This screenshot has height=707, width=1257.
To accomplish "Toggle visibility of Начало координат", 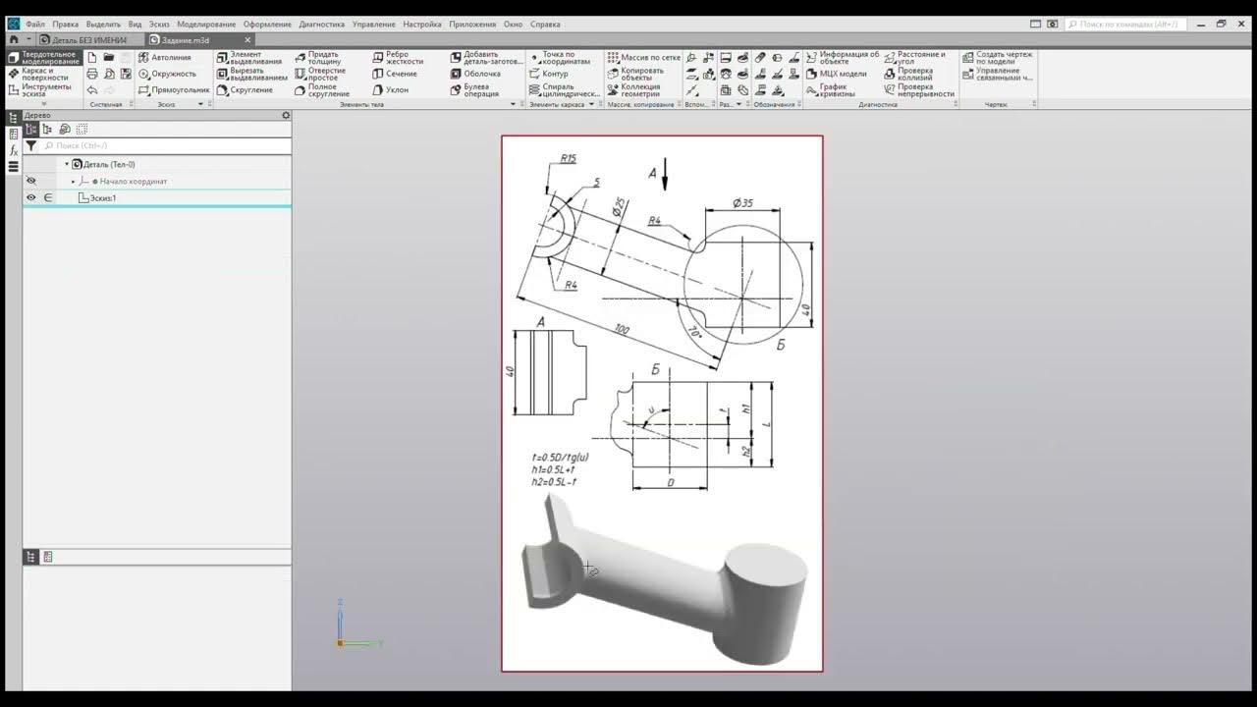I will pos(30,181).
